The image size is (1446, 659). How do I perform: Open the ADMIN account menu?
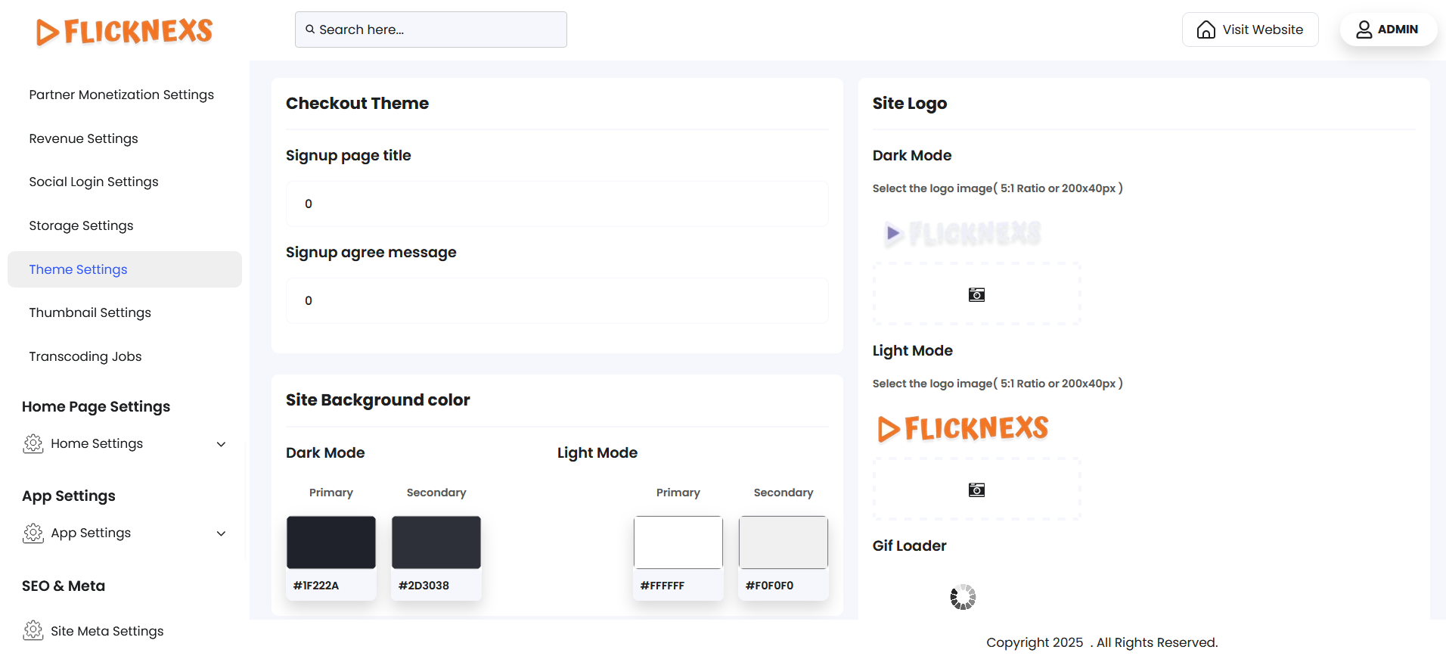point(1388,30)
